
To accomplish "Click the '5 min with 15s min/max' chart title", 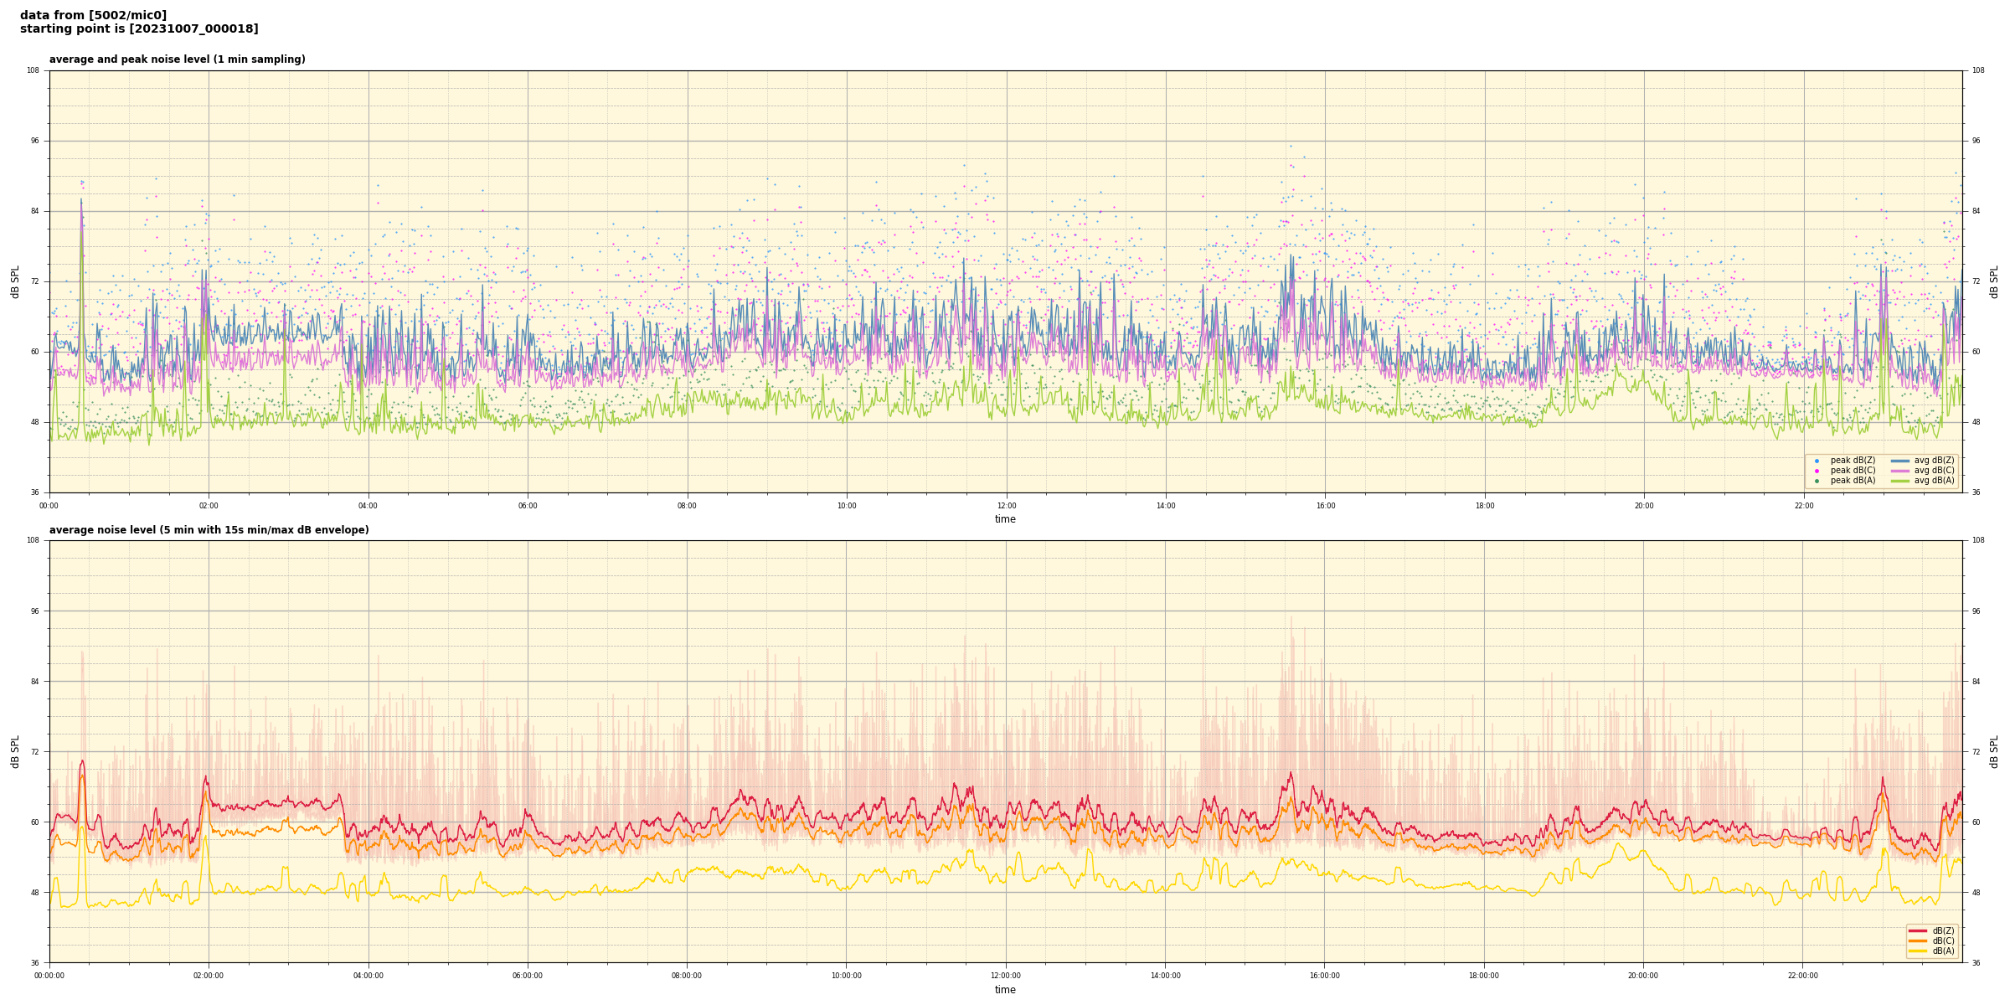I will [209, 530].
